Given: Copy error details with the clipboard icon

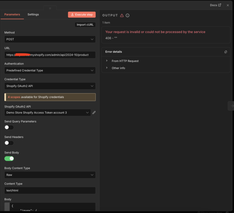Looking at the screenshot, I should coord(226,52).
